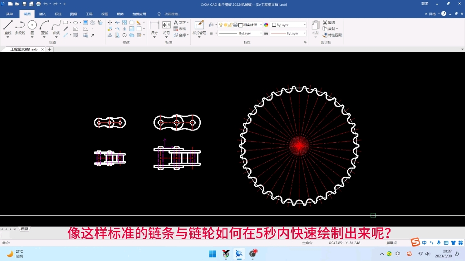Click the Mirror tool icon in Modify
The height and width of the screenshot is (261, 465).
pyautogui.click(x=124, y=29)
